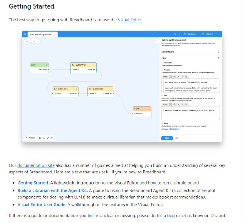Open the hamburger menu in the editor
Screen dimensions: 245x223
coord(25,34)
